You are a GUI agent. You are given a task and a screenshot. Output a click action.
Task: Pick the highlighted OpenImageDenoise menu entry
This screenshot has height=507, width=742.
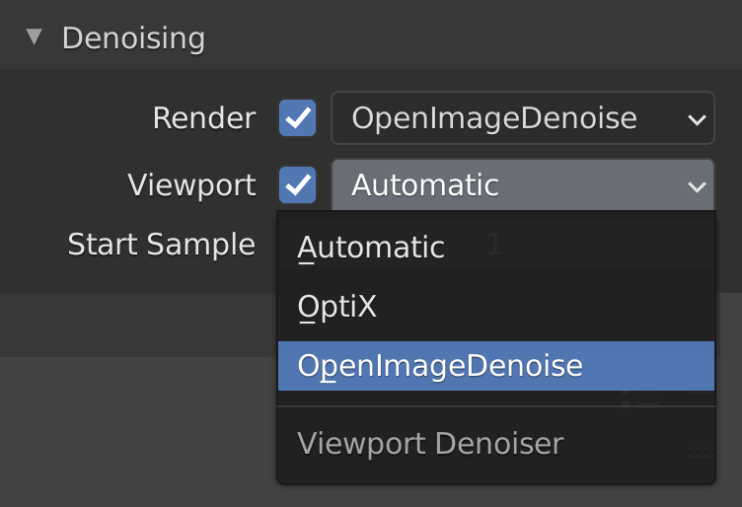(x=496, y=366)
